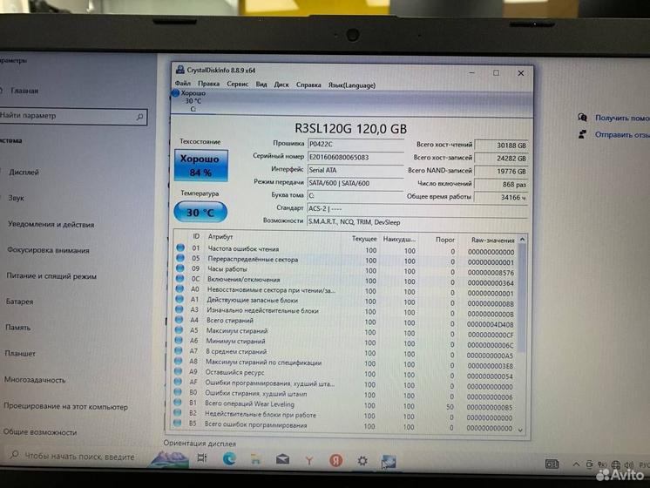Click status icon of attribute A8 row

click(179, 361)
